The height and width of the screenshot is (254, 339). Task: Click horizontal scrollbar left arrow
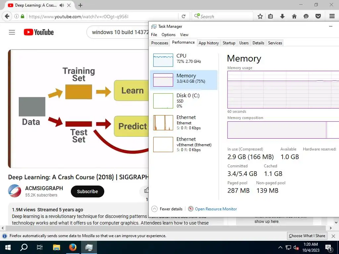point(3,228)
